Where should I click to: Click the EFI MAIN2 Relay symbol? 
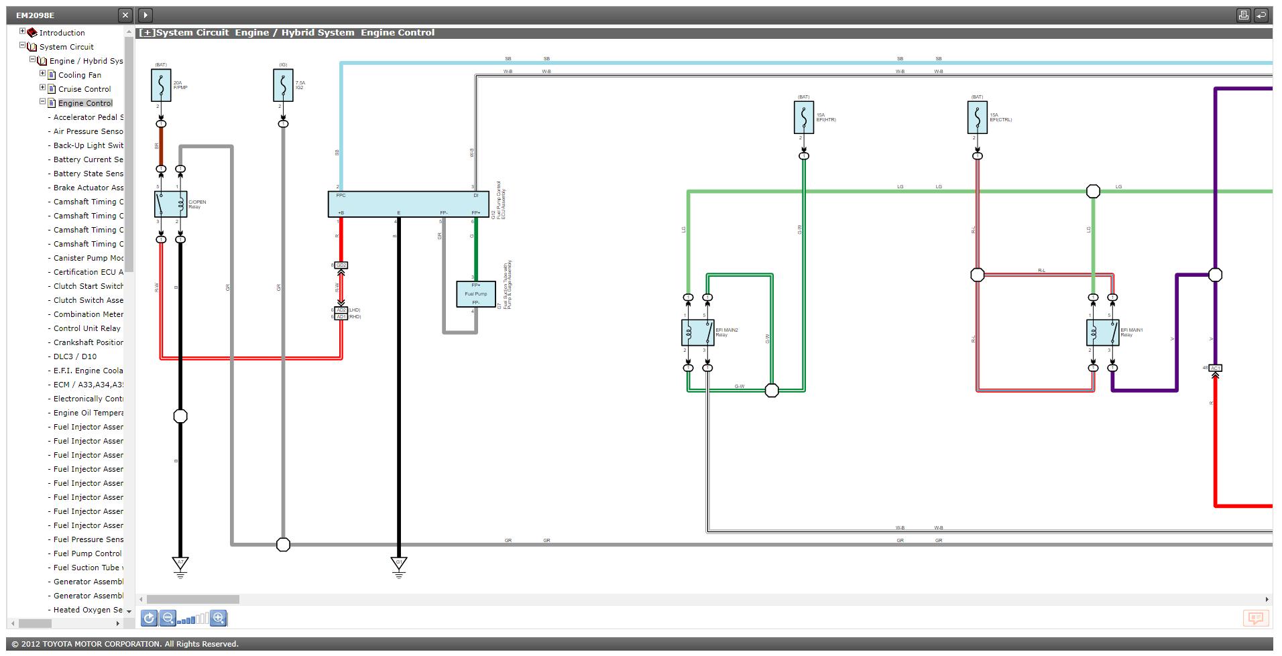[697, 332]
